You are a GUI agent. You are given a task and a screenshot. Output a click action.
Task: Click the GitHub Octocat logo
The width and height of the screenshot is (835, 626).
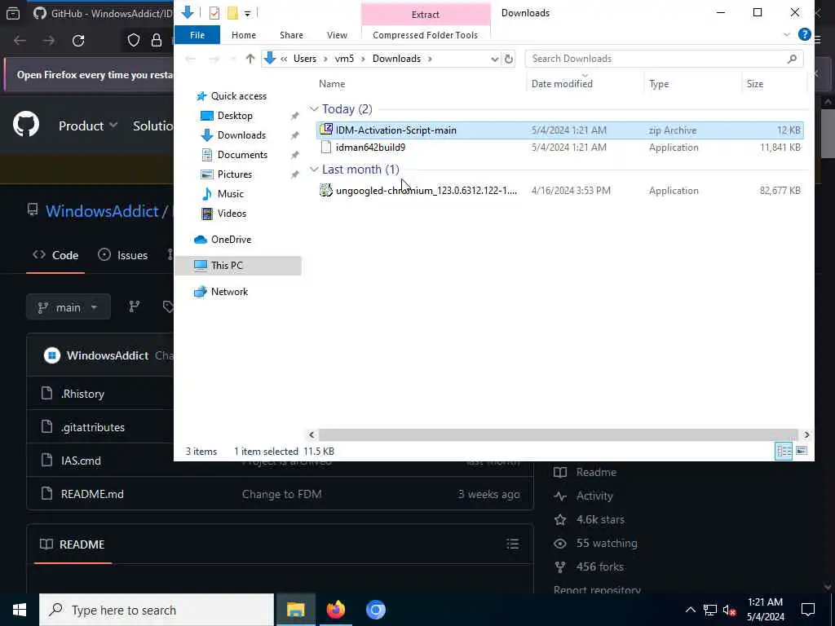pos(26,125)
